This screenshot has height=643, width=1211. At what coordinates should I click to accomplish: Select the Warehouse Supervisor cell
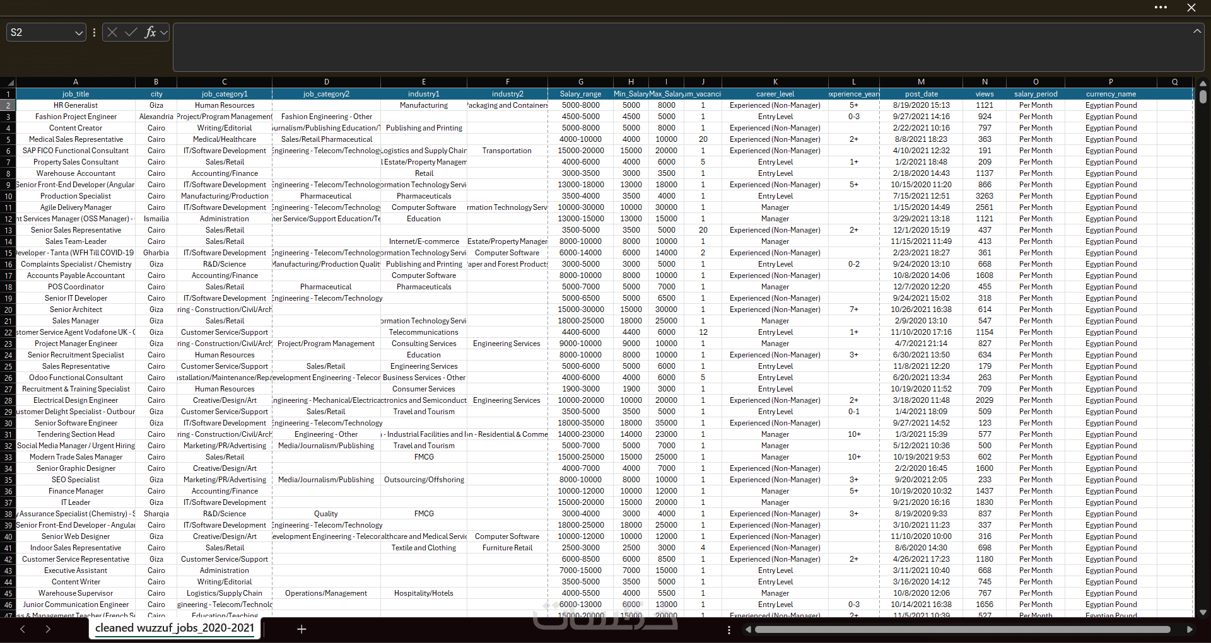76,593
